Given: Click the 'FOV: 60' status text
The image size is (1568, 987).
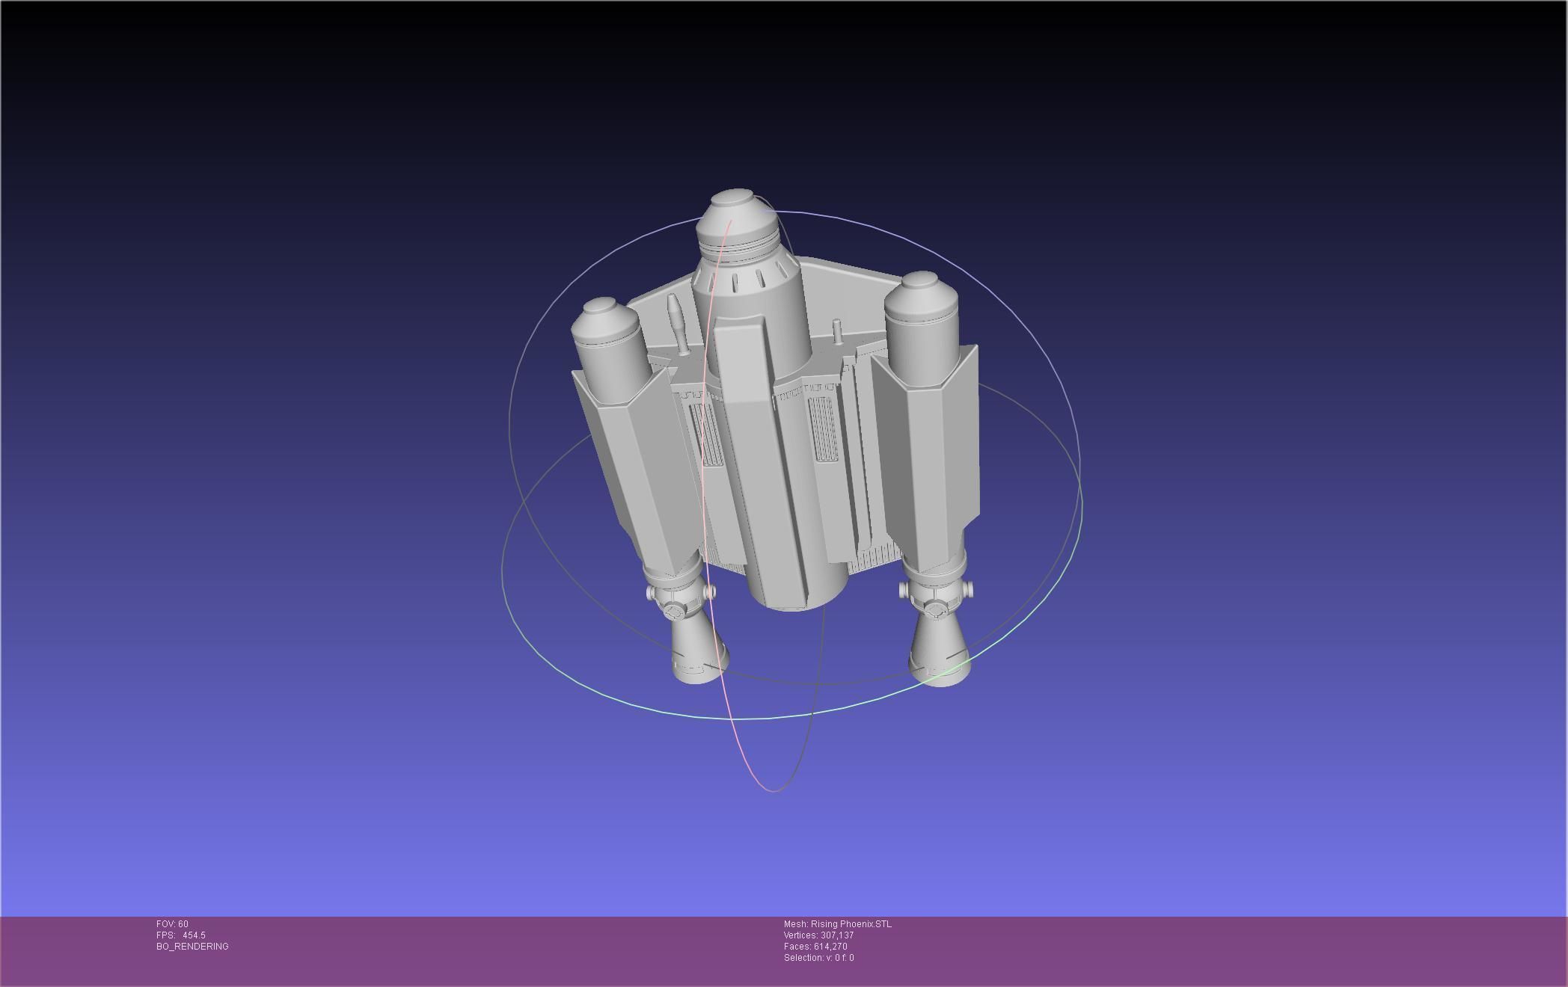Looking at the screenshot, I should pyautogui.click(x=172, y=924).
